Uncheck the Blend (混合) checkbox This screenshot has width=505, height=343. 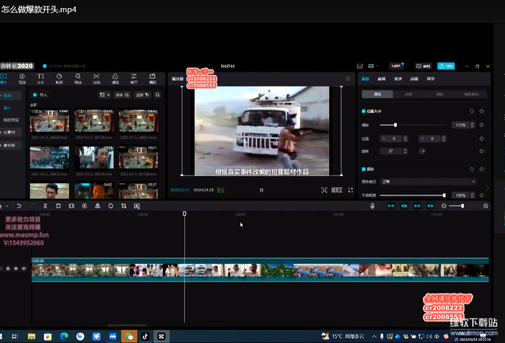[364, 169]
